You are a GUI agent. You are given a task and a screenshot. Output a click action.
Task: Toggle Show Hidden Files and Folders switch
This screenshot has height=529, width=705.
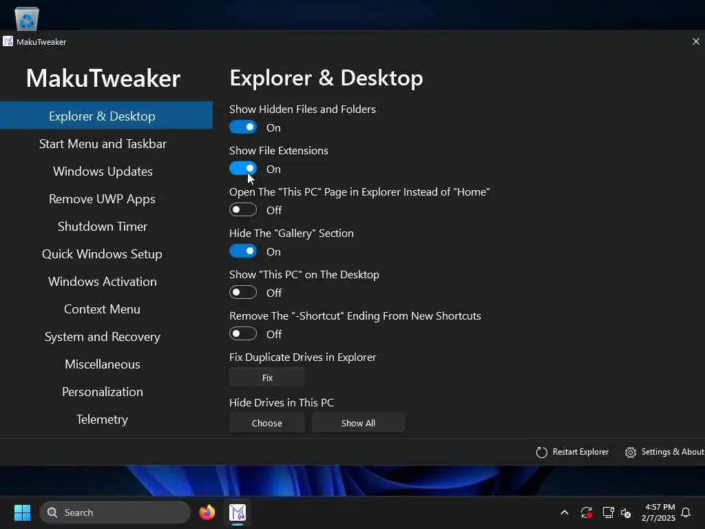tap(243, 127)
